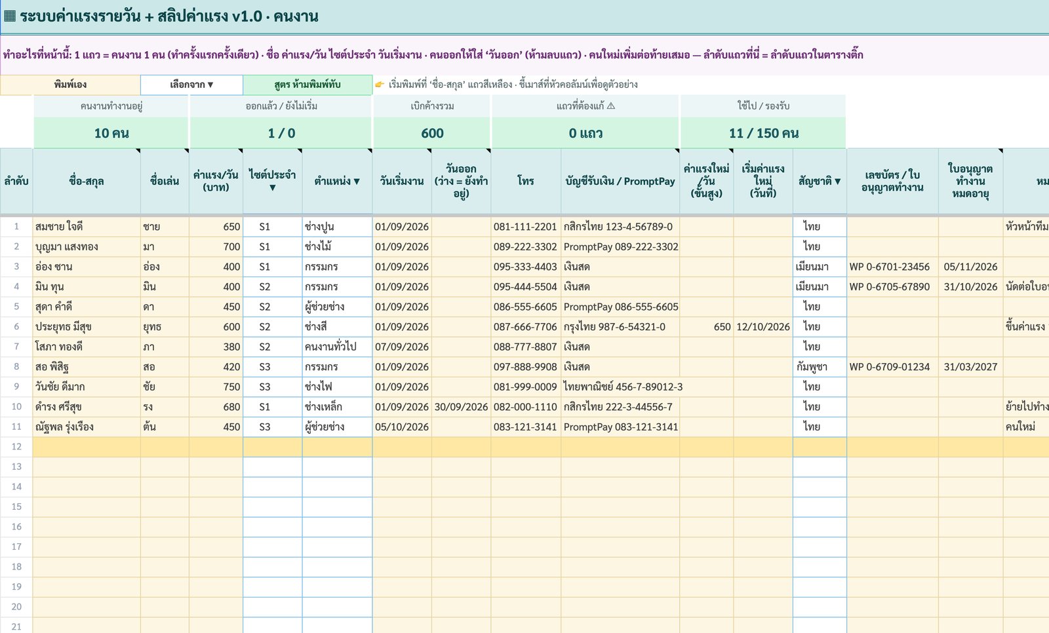The height and width of the screenshot is (633, 1049).
Task: Select the วันเริ่มงาน column header
Action: click(402, 181)
